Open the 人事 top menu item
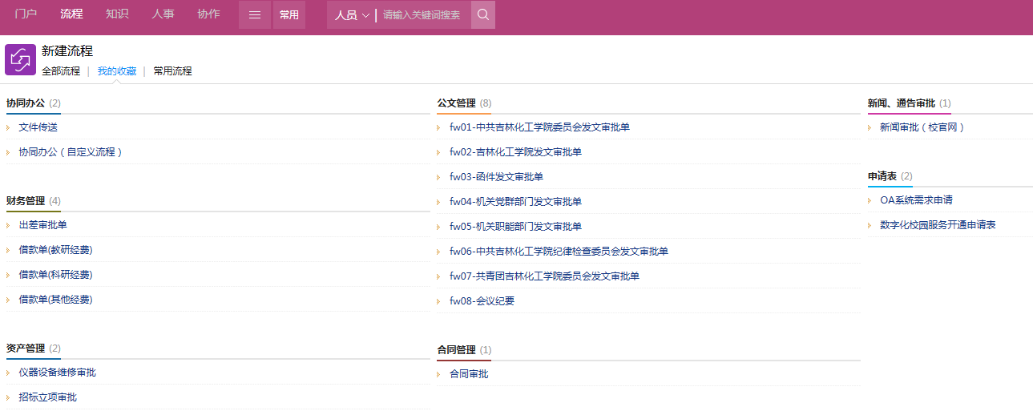 (x=163, y=14)
